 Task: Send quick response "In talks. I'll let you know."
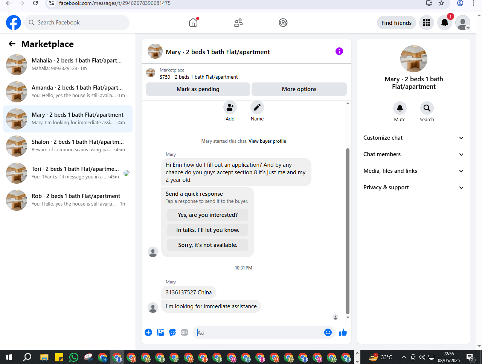pos(208,230)
